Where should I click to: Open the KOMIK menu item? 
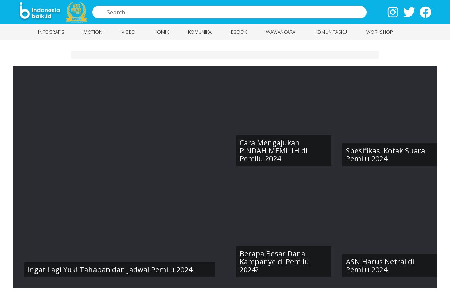pos(161,32)
